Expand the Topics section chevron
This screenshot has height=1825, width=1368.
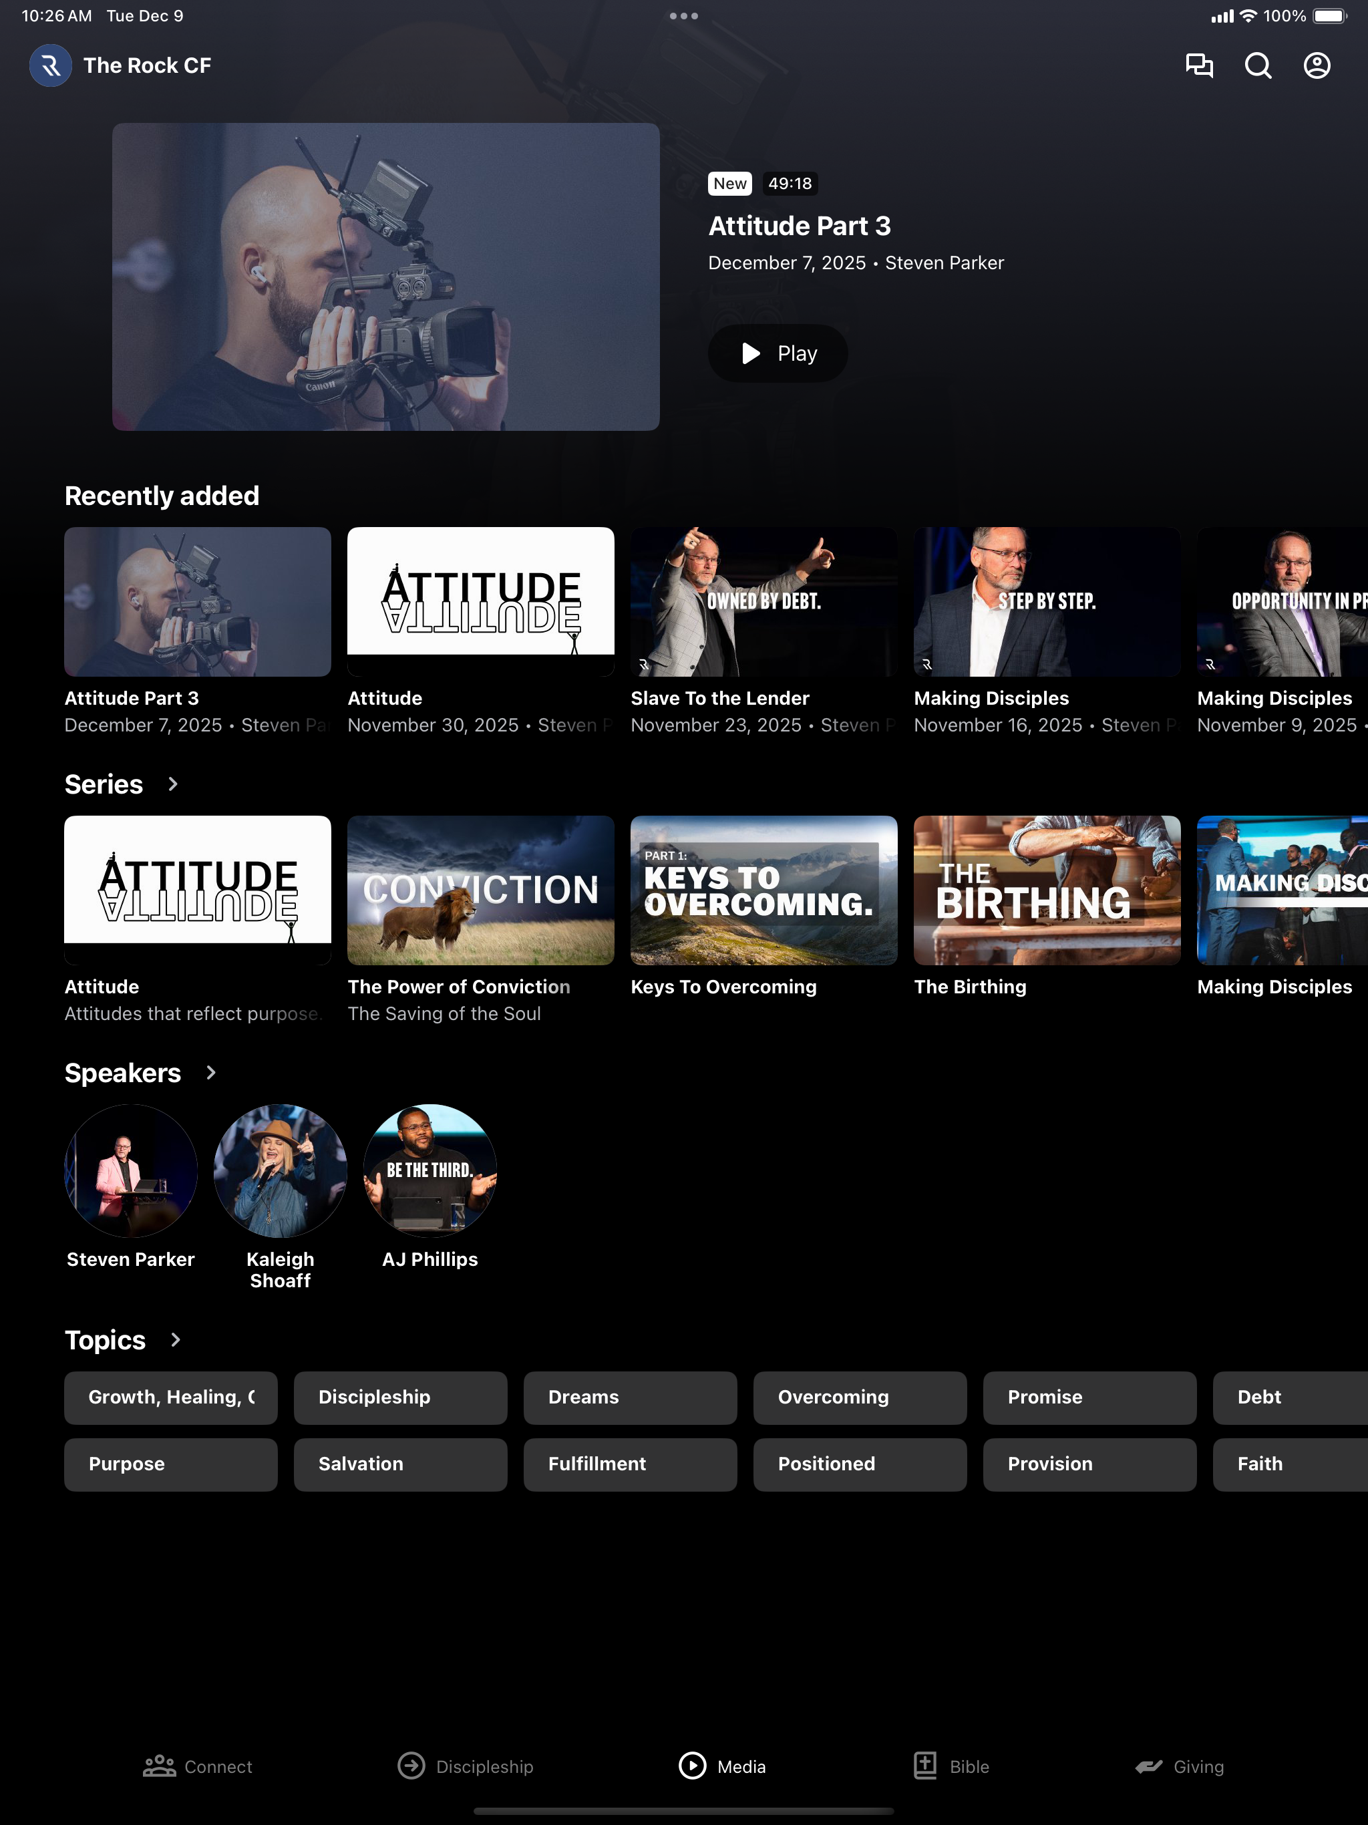pyautogui.click(x=175, y=1340)
